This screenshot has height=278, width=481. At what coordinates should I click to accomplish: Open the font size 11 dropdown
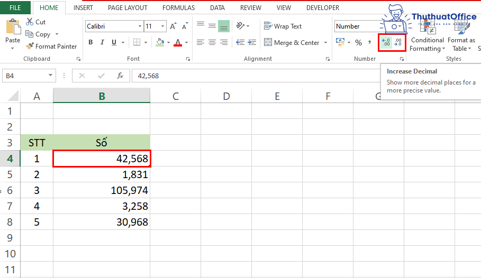pyautogui.click(x=162, y=26)
